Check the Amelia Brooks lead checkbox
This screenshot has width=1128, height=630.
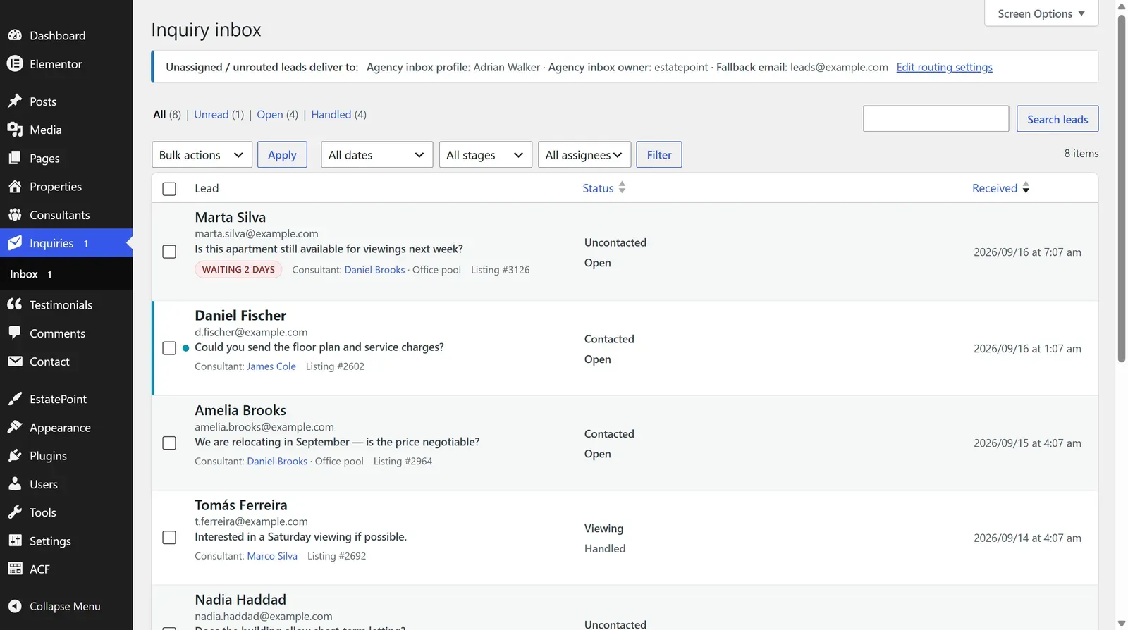pos(169,443)
